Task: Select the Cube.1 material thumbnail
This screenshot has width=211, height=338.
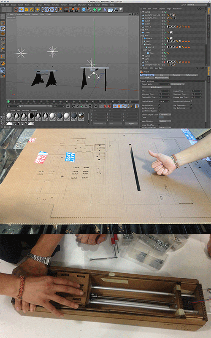Action: (x=60, y=116)
